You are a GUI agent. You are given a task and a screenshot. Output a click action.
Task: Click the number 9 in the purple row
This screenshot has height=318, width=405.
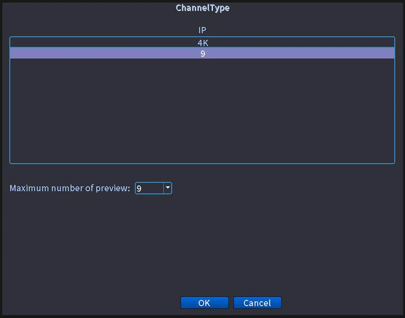202,53
